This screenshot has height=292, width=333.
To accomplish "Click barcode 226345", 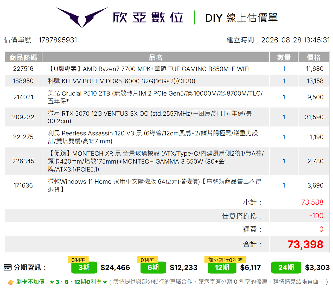I will coord(23,161).
